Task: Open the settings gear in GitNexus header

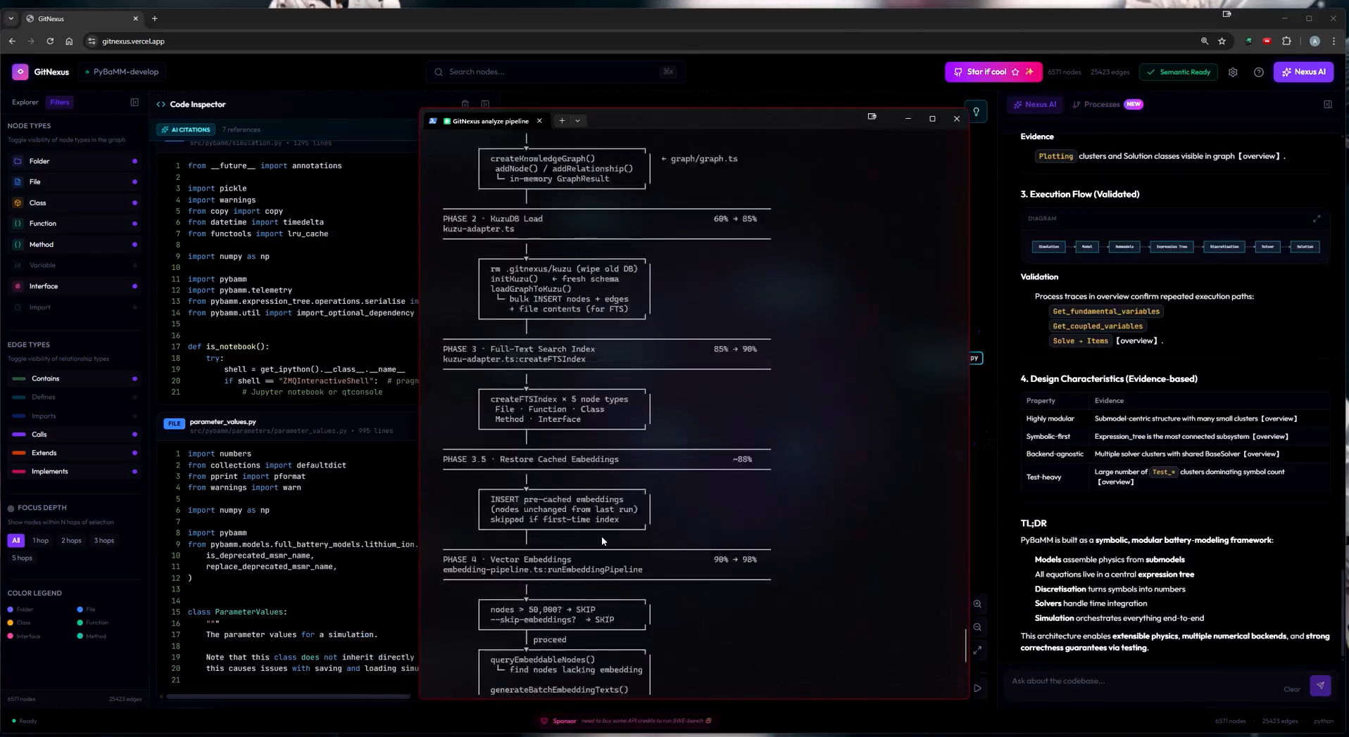Action: click(1233, 72)
